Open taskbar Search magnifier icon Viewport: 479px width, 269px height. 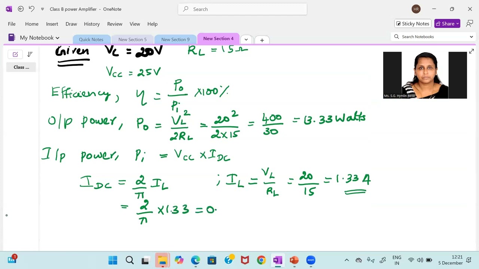(129, 260)
